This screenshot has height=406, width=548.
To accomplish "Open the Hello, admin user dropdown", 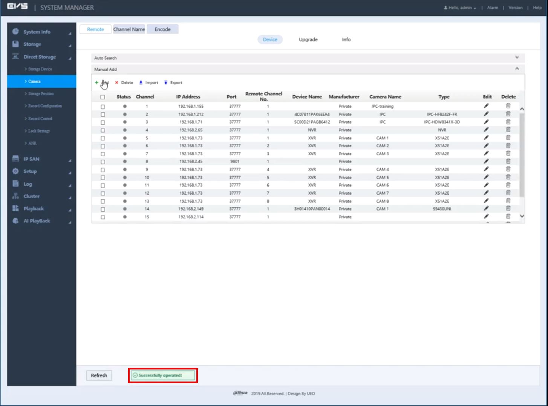I will tap(462, 8).
